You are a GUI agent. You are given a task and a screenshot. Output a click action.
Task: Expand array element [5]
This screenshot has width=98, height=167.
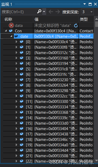click(x=16, y=69)
